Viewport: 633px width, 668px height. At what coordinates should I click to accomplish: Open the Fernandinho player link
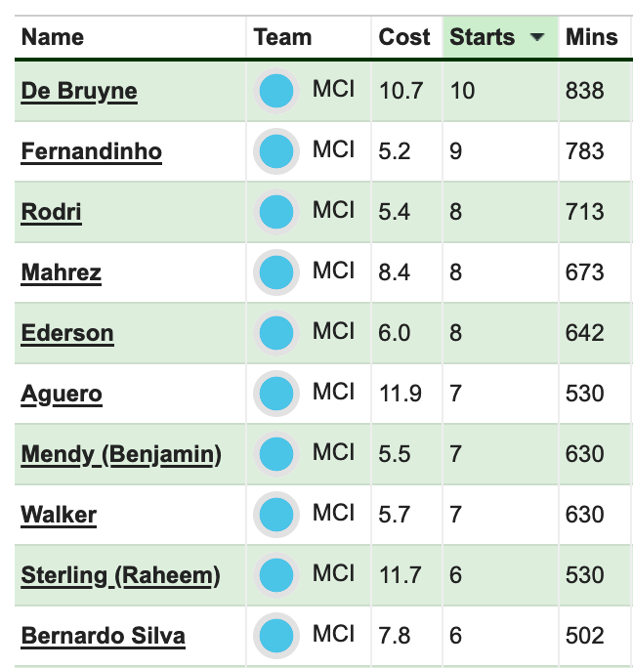(x=92, y=151)
